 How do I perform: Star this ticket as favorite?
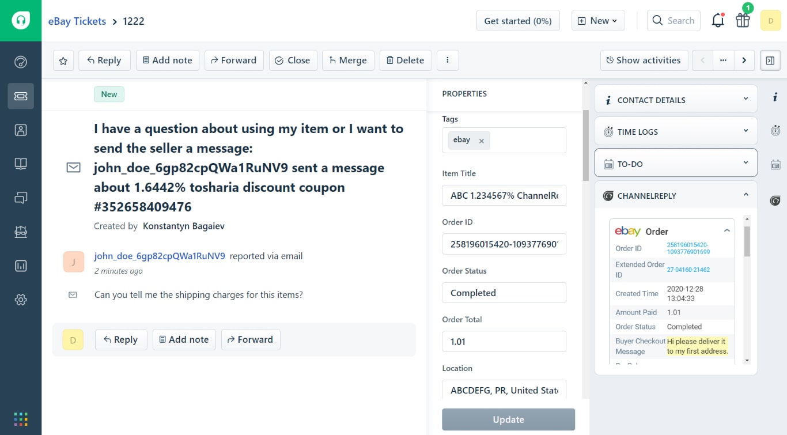[63, 60]
